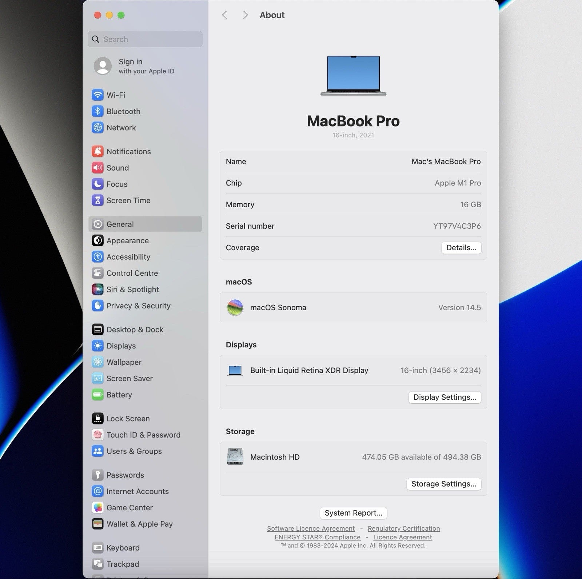This screenshot has width=582, height=579.
Task: Select Screen Time hourglass icon
Action: pyautogui.click(x=97, y=200)
